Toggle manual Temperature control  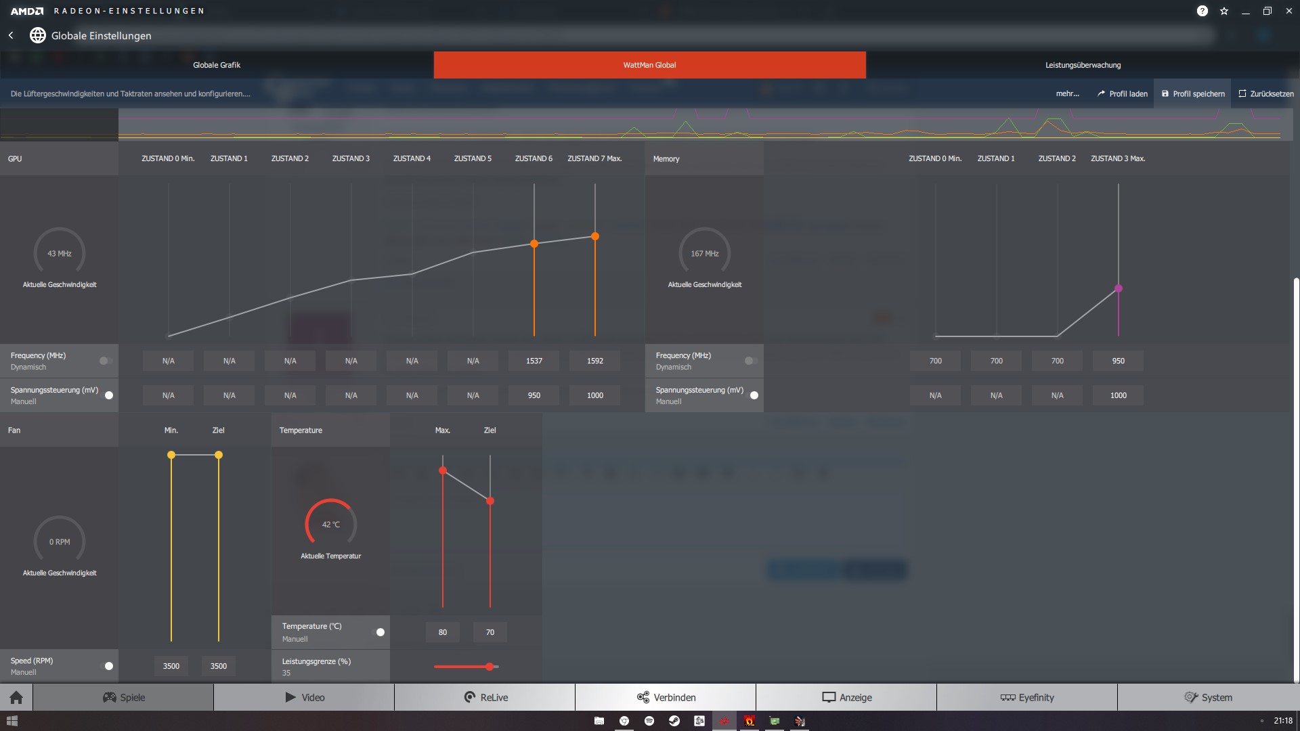click(380, 632)
